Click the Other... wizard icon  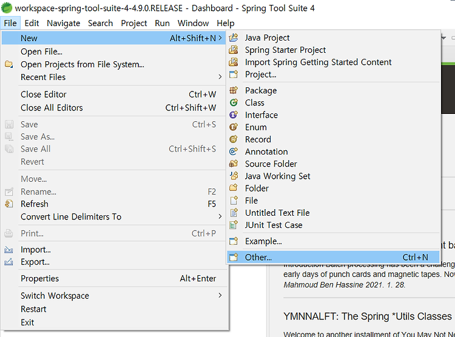(234, 257)
